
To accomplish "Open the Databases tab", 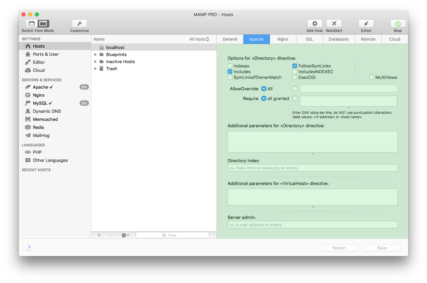I will point(339,39).
